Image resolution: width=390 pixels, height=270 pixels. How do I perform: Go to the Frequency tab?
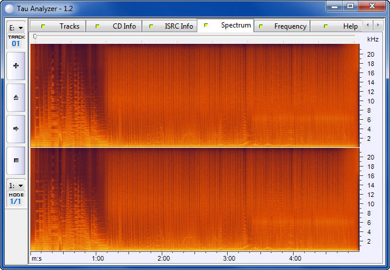click(x=283, y=26)
